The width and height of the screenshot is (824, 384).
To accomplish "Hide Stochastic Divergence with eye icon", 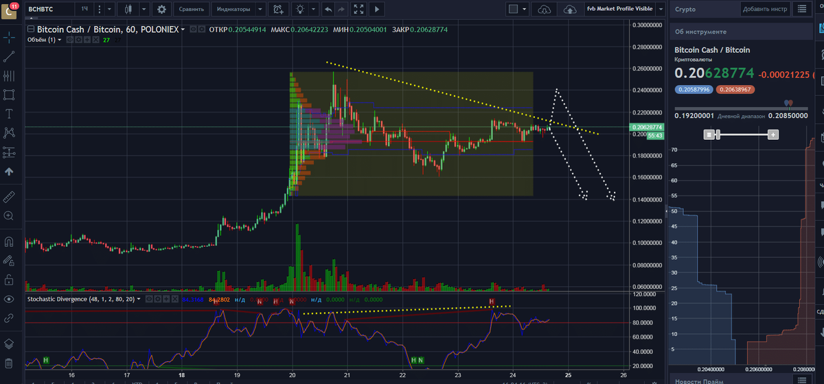I will coord(149,299).
